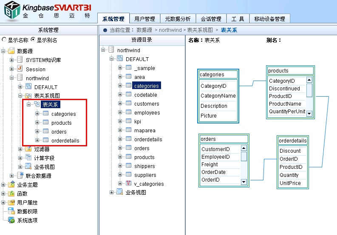Click the Session java icon
337x235 pixels.
click(20, 68)
